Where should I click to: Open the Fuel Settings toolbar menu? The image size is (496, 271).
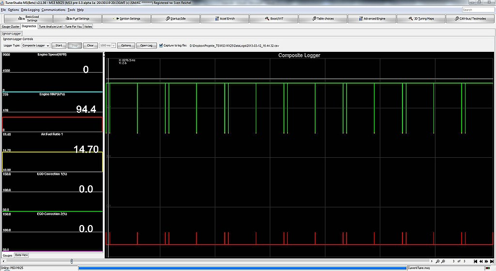click(77, 19)
